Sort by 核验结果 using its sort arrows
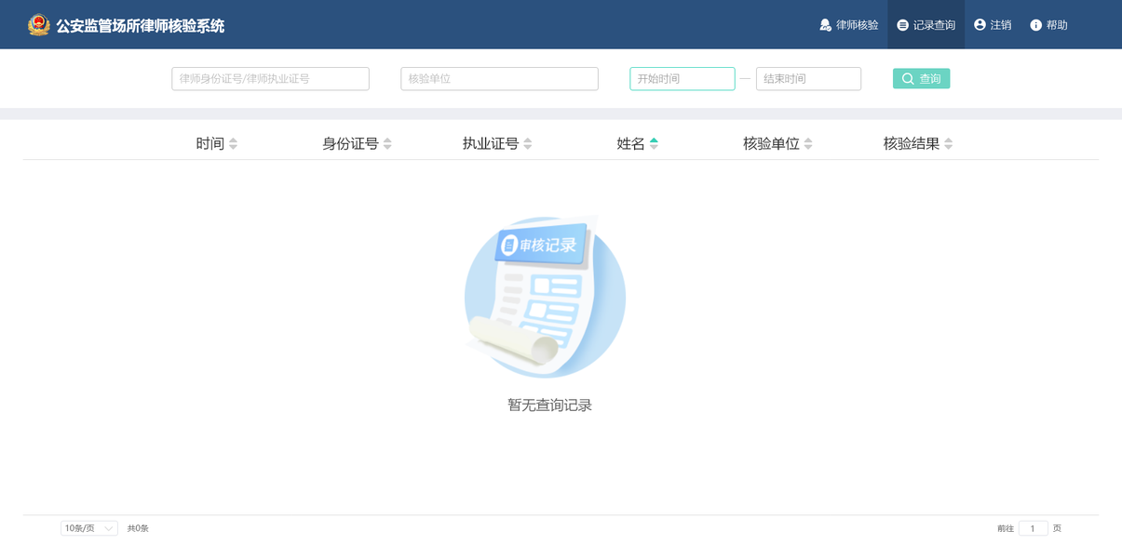This screenshot has height=558, width=1122. pos(948,143)
